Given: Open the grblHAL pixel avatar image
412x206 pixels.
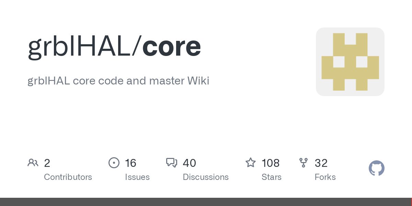Looking at the screenshot, I should (350, 62).
